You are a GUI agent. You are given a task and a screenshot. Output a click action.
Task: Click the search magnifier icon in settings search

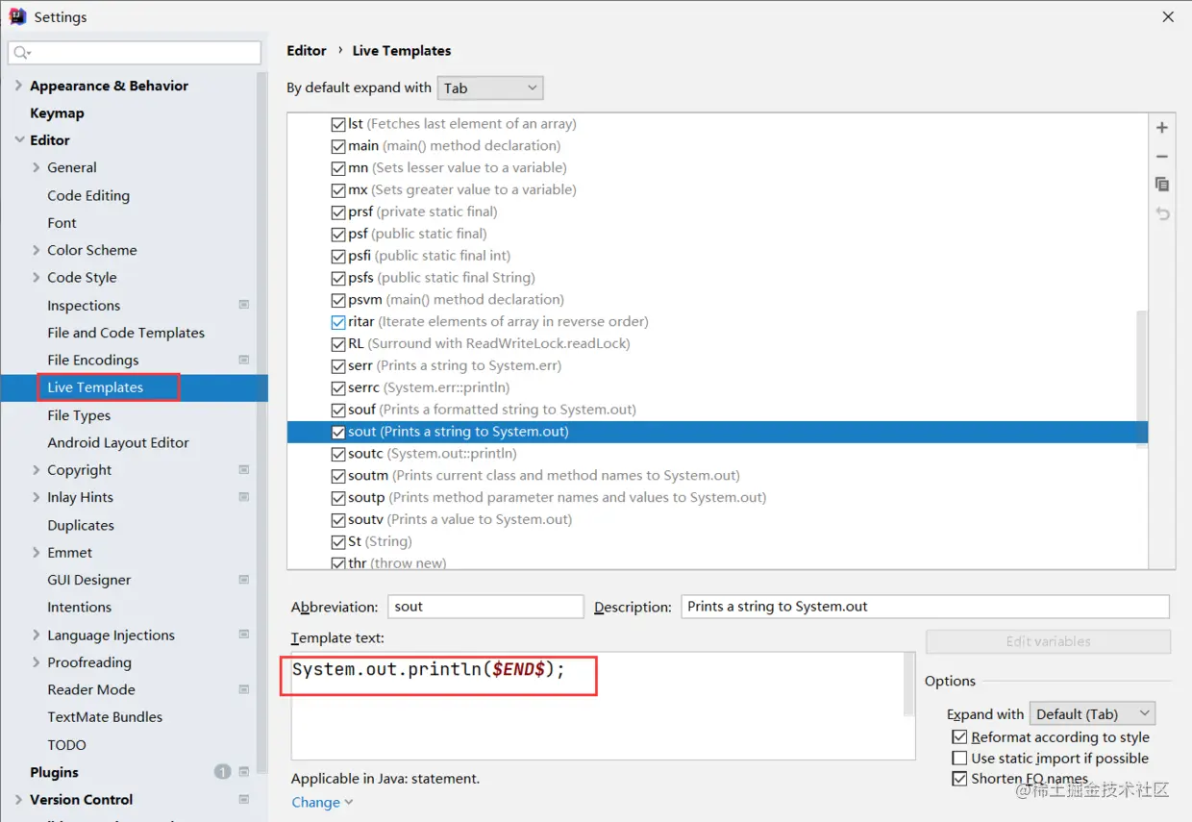22,53
